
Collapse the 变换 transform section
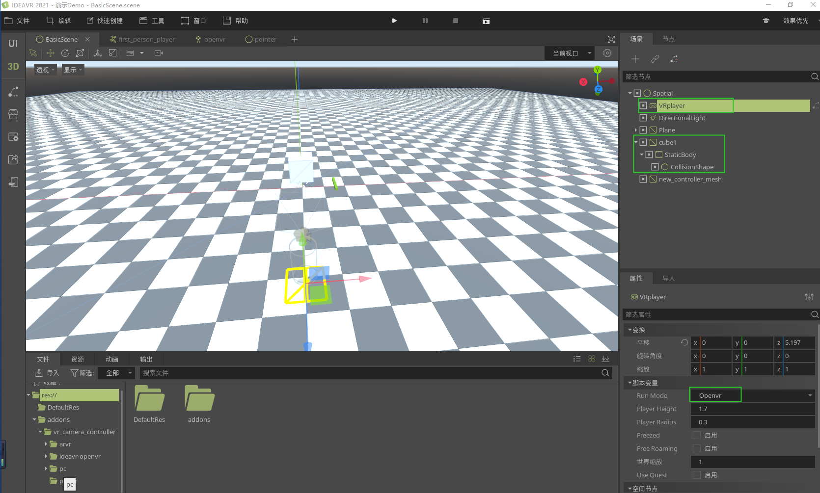(630, 330)
